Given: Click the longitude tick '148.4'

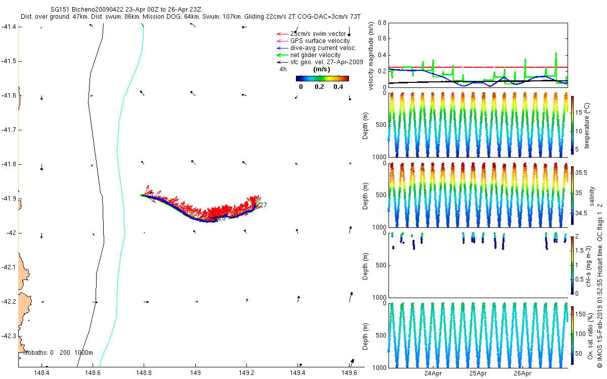Looking at the screenshot, I should pyautogui.click(x=41, y=373).
